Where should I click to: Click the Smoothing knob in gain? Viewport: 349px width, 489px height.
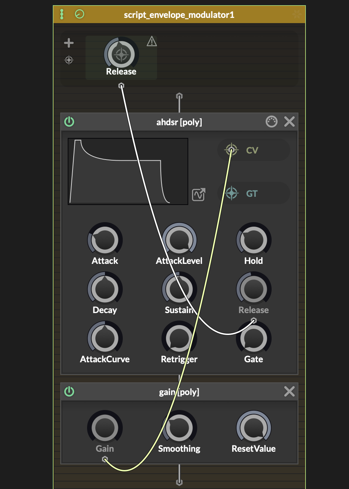point(179,428)
